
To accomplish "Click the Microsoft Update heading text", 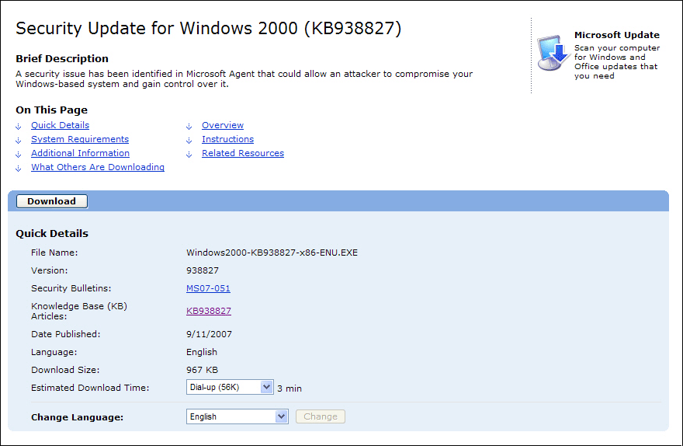I will click(616, 35).
